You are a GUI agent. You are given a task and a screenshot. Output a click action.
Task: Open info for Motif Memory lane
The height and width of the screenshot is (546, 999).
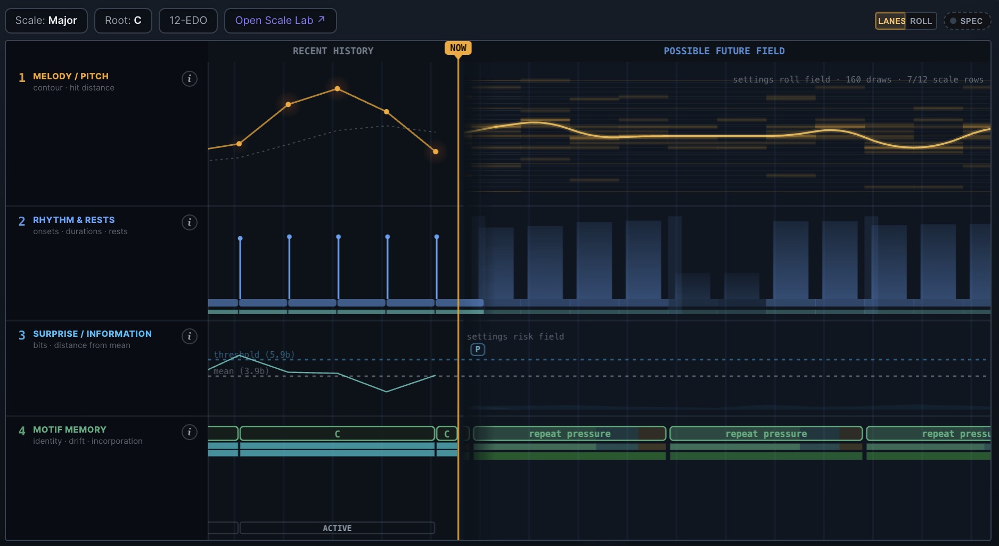190,432
